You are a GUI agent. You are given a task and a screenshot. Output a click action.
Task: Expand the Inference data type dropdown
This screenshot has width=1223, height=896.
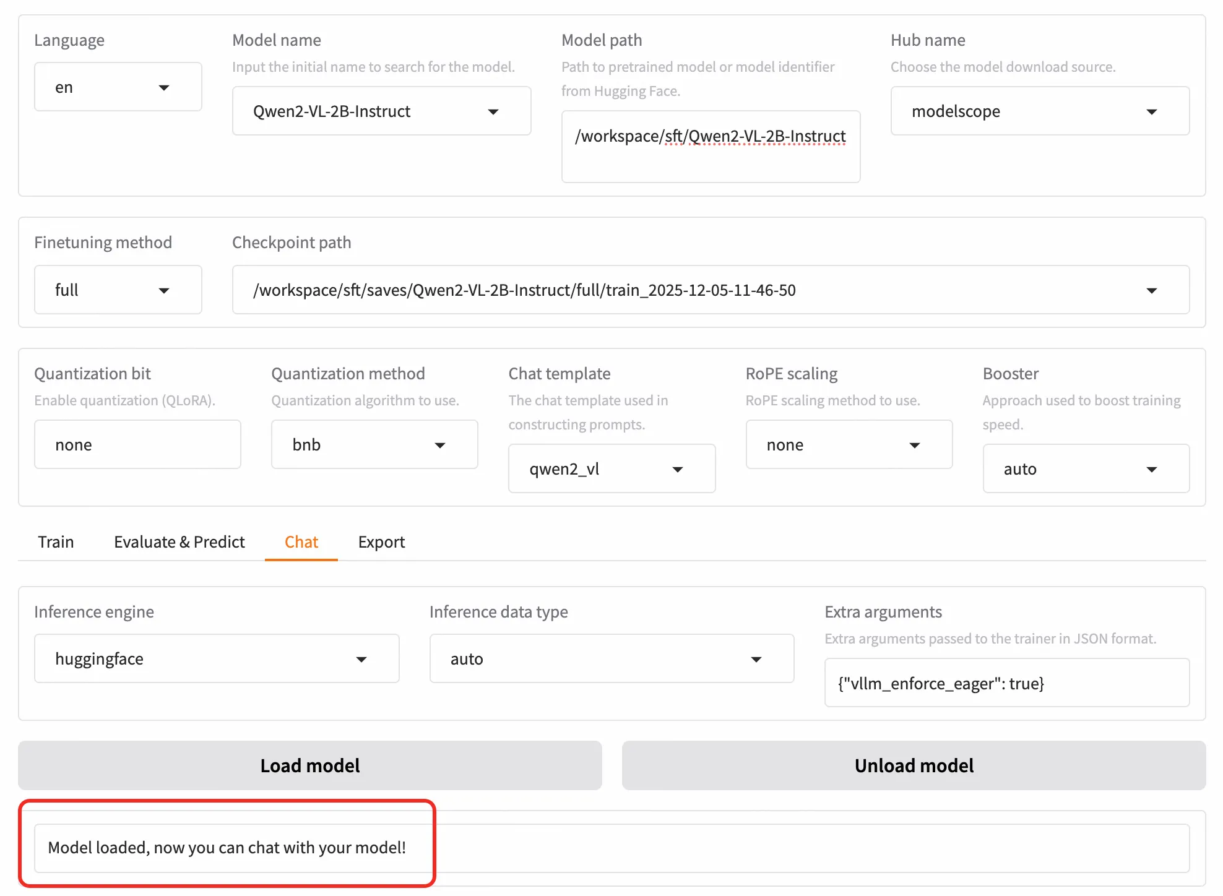pos(611,659)
